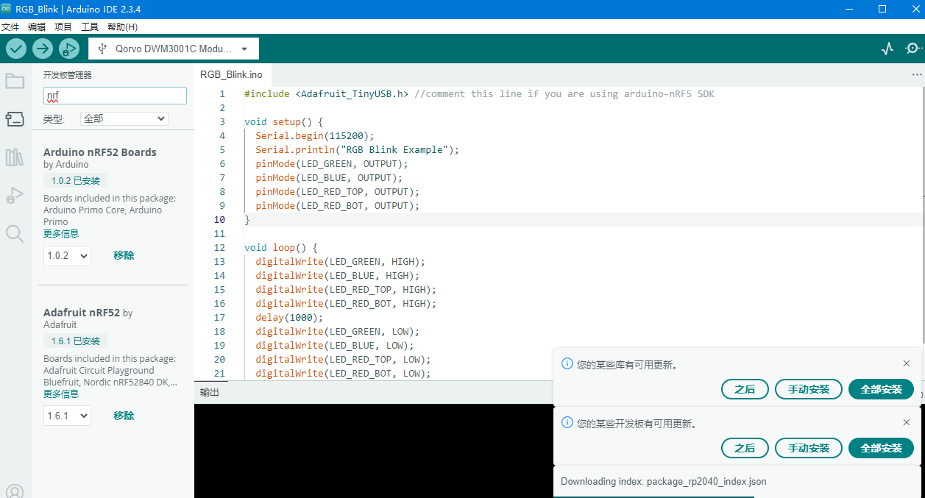This screenshot has width=925, height=498.
Task: Open the Library Manager sidebar icon
Action: coord(15,157)
